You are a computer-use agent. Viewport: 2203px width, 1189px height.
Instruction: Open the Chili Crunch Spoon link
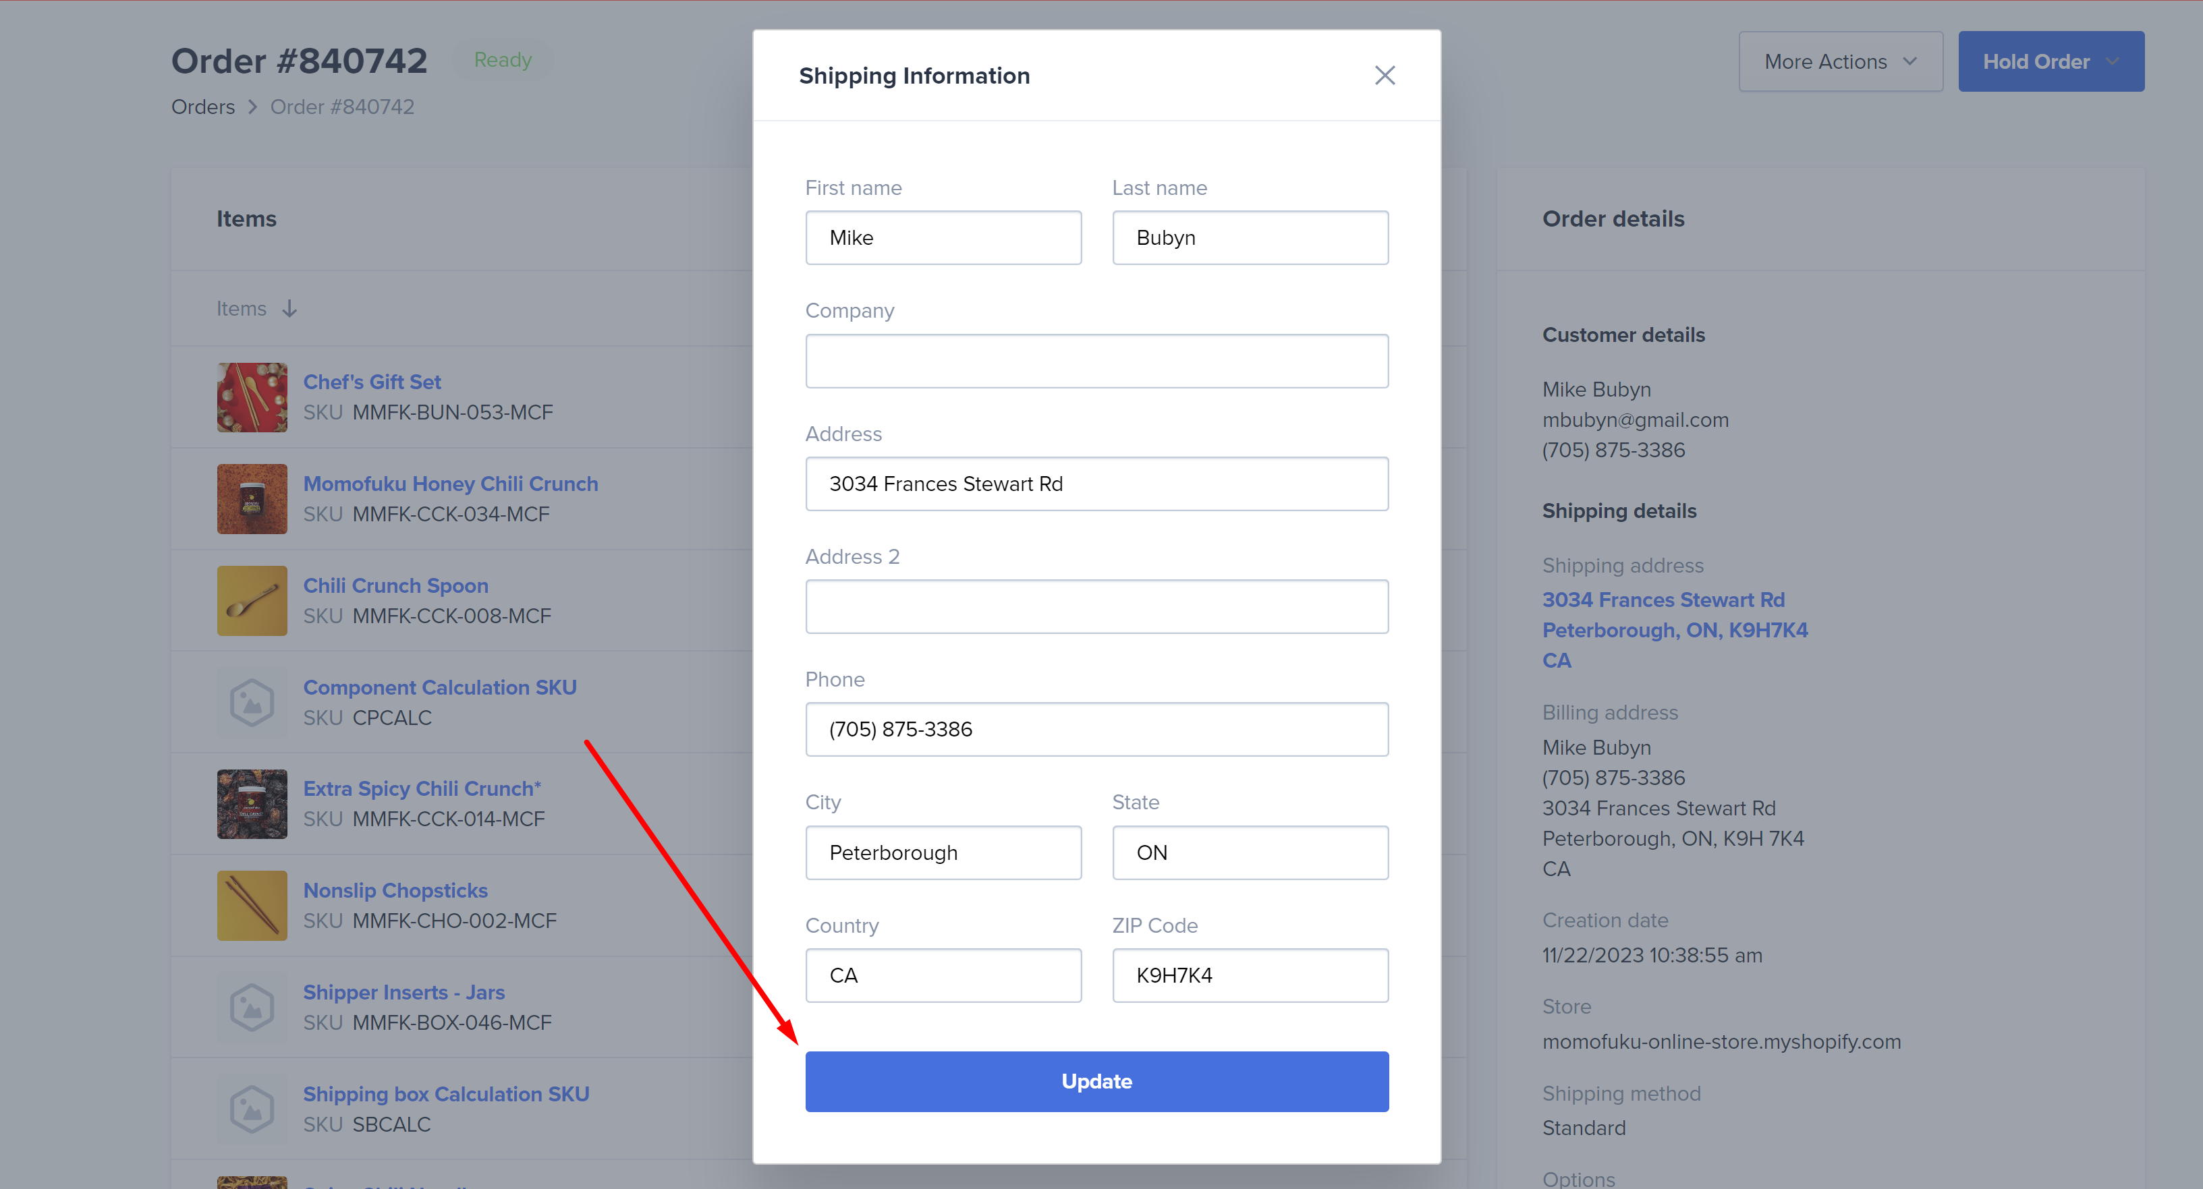pos(396,585)
